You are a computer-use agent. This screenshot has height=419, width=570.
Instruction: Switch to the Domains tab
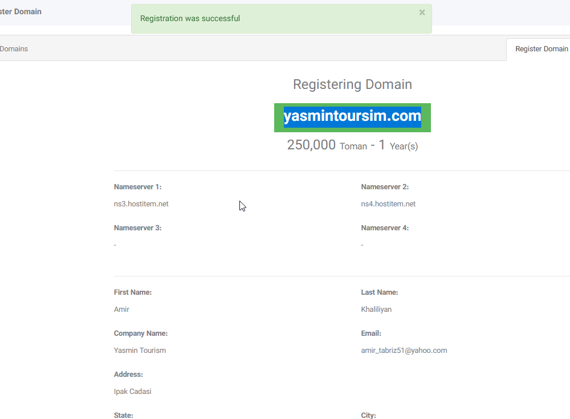[x=14, y=49]
